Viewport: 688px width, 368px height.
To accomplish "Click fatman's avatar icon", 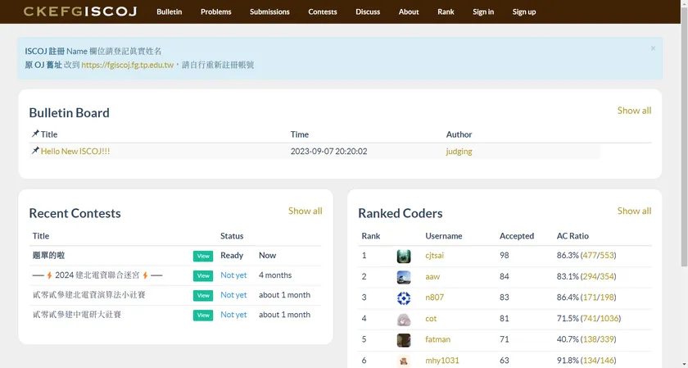I will coord(404,340).
